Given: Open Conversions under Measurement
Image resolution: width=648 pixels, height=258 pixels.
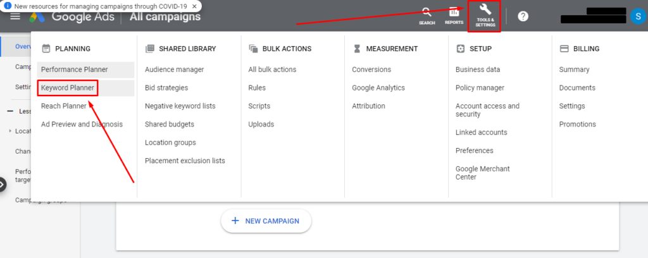Looking at the screenshot, I should pyautogui.click(x=371, y=70).
